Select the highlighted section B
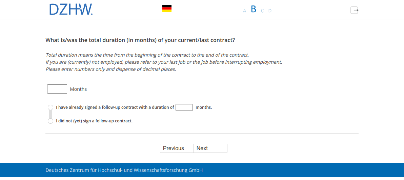This screenshot has height=180, width=404. point(254,9)
